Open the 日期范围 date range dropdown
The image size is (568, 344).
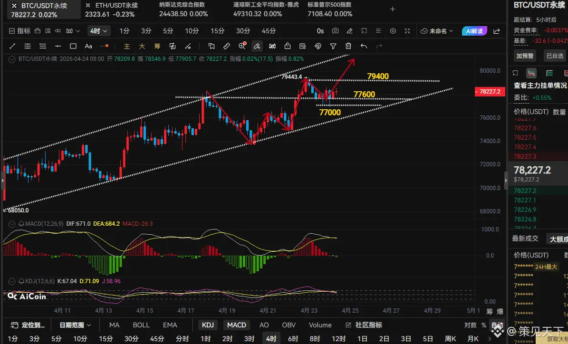(x=75, y=325)
